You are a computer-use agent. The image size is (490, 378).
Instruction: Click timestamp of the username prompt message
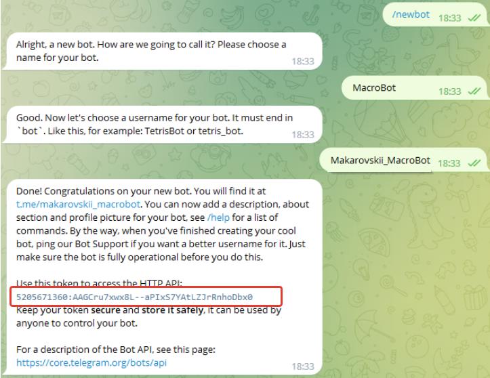[303, 135]
